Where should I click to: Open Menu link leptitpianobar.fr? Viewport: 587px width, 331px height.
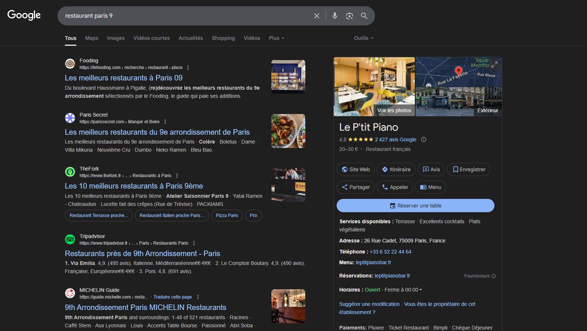(x=374, y=262)
